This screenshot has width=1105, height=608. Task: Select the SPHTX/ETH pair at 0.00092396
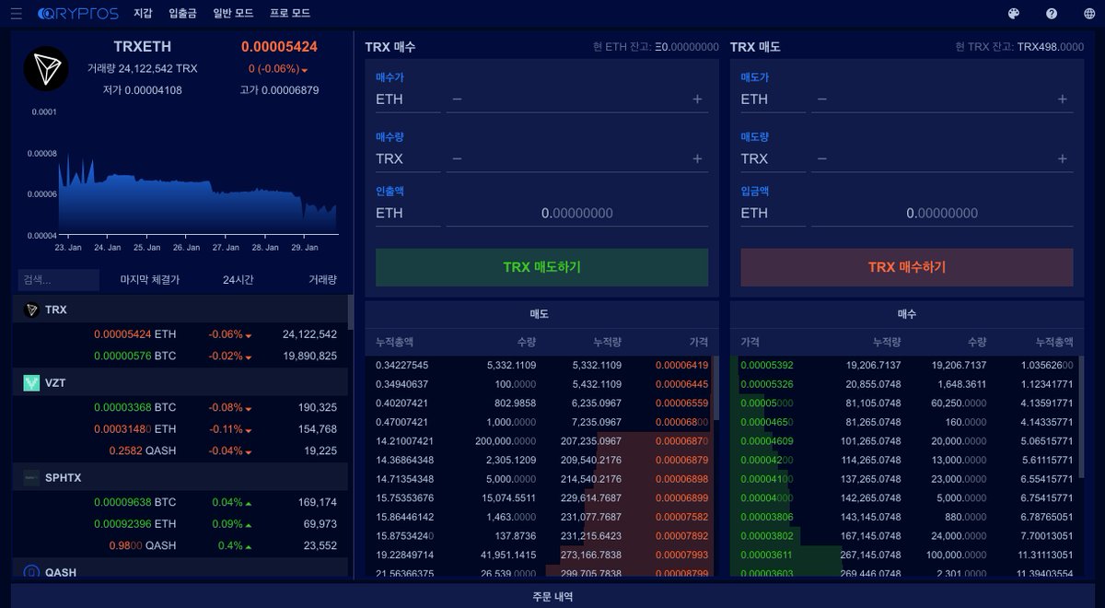point(182,524)
